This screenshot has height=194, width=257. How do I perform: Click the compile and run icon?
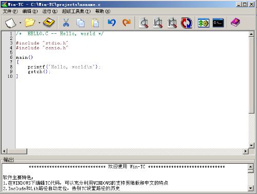tap(204, 23)
